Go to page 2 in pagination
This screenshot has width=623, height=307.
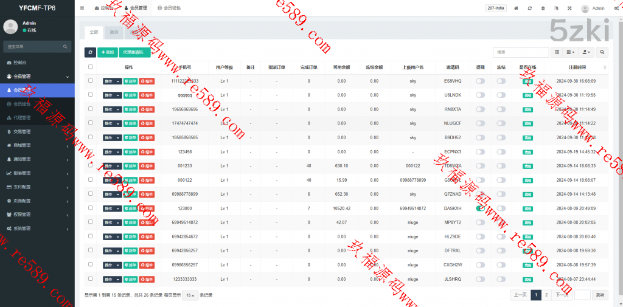pyautogui.click(x=546, y=295)
